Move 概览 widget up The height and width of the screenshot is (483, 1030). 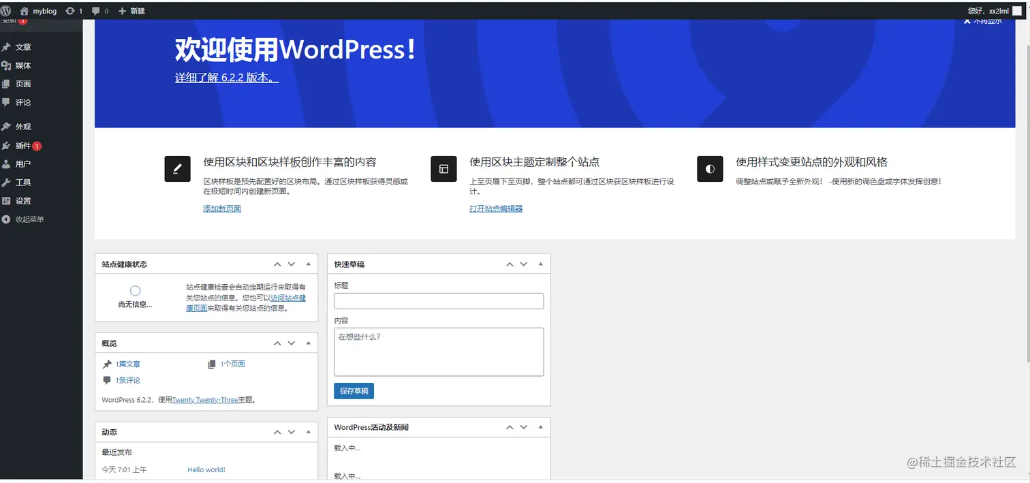point(277,343)
